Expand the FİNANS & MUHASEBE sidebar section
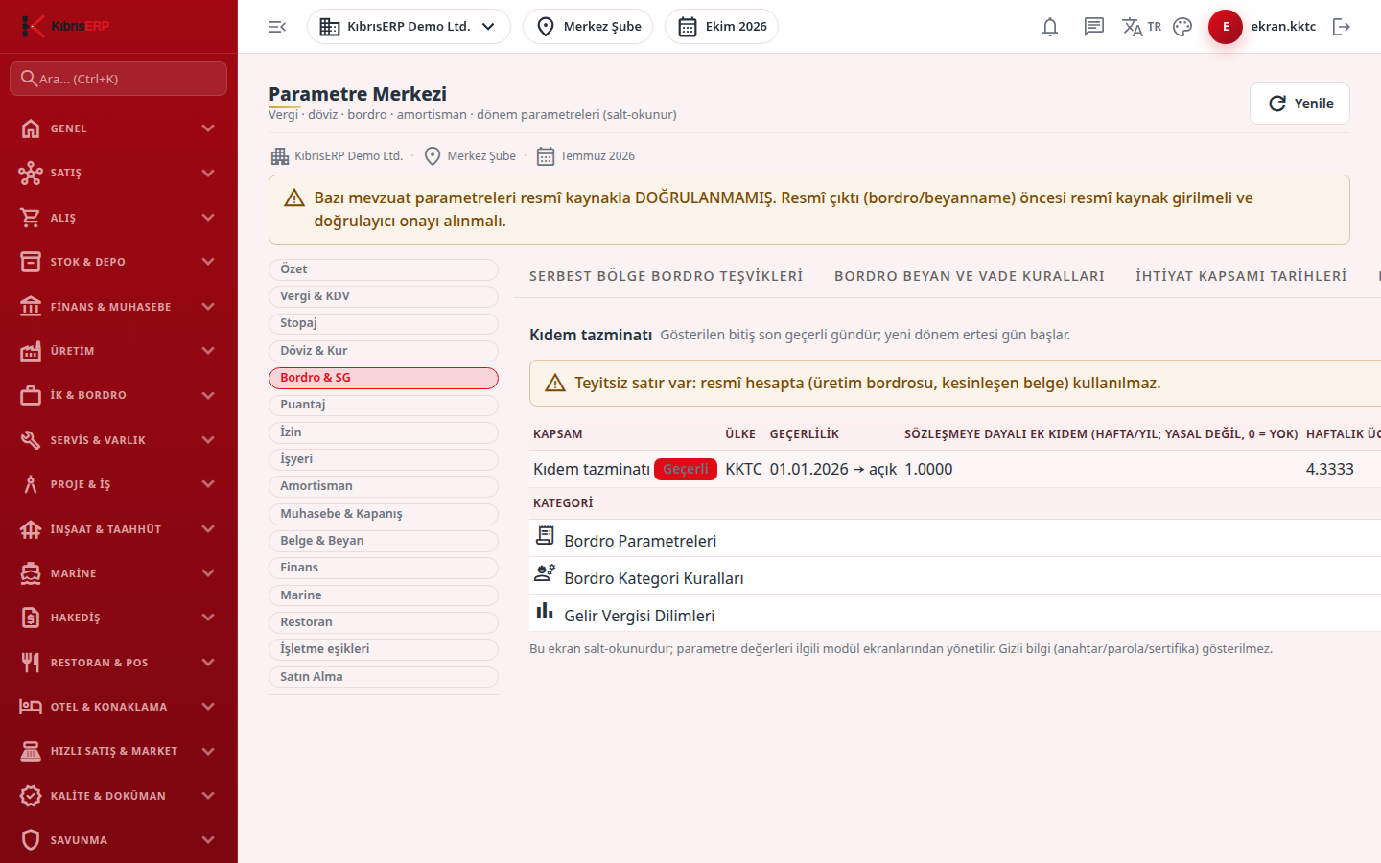Viewport: 1381px width, 863px height. coord(119,307)
